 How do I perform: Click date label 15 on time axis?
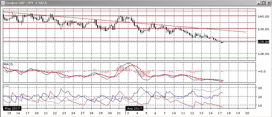point(9,113)
